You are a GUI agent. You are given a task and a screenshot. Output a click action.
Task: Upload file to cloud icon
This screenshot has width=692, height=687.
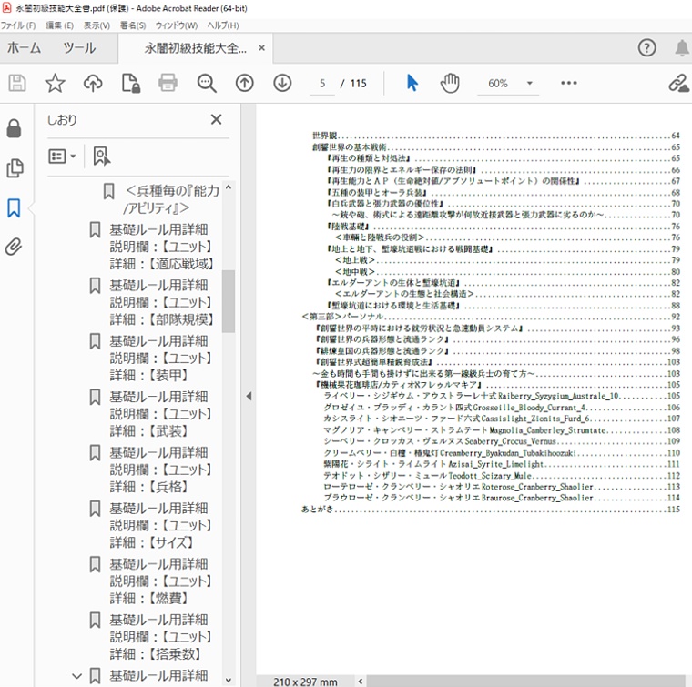[x=93, y=83]
